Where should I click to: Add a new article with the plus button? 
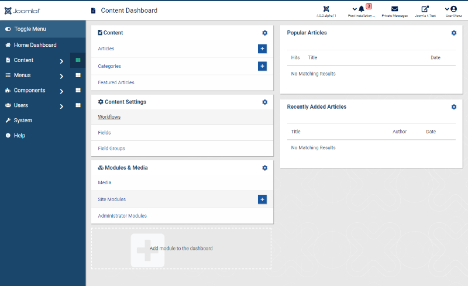click(x=262, y=49)
